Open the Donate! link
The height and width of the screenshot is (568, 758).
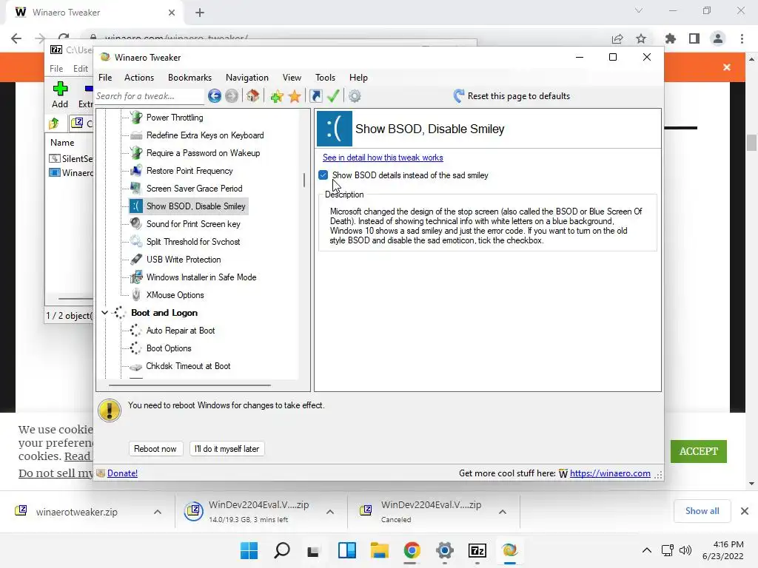pos(122,473)
